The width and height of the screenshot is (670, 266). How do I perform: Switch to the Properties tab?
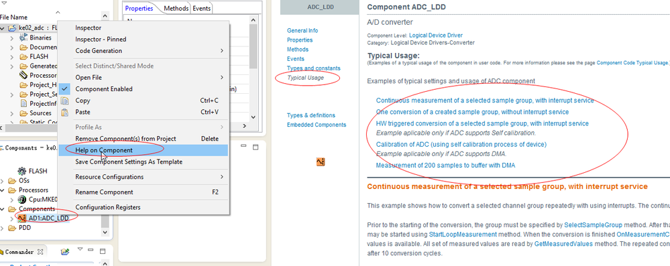pyautogui.click(x=139, y=9)
